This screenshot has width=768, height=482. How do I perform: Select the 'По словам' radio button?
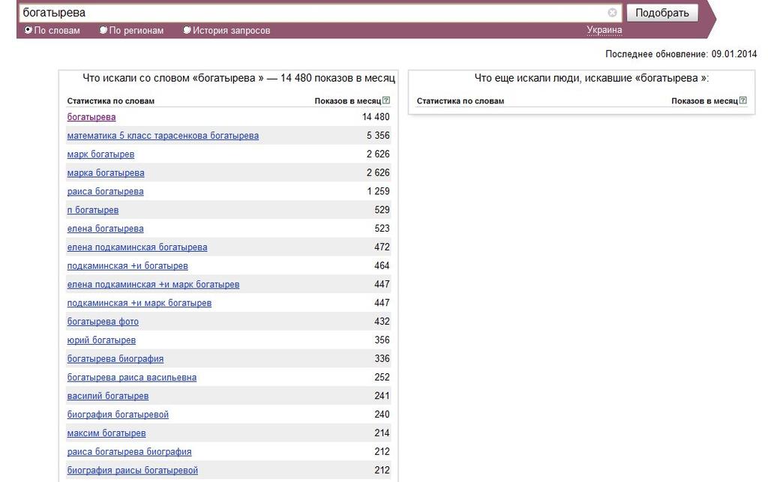pos(28,30)
